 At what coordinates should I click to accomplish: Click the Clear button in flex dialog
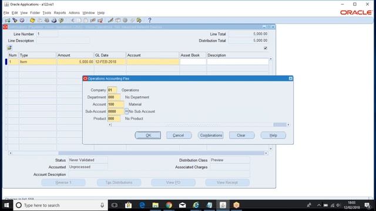241,135
